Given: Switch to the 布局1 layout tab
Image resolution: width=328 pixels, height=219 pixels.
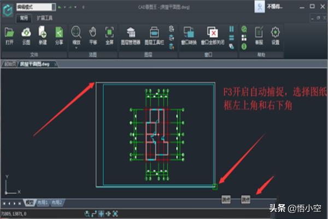Looking at the screenshot, I should coord(43,203).
